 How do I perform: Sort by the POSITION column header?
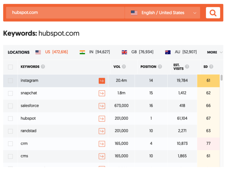tap(148, 67)
